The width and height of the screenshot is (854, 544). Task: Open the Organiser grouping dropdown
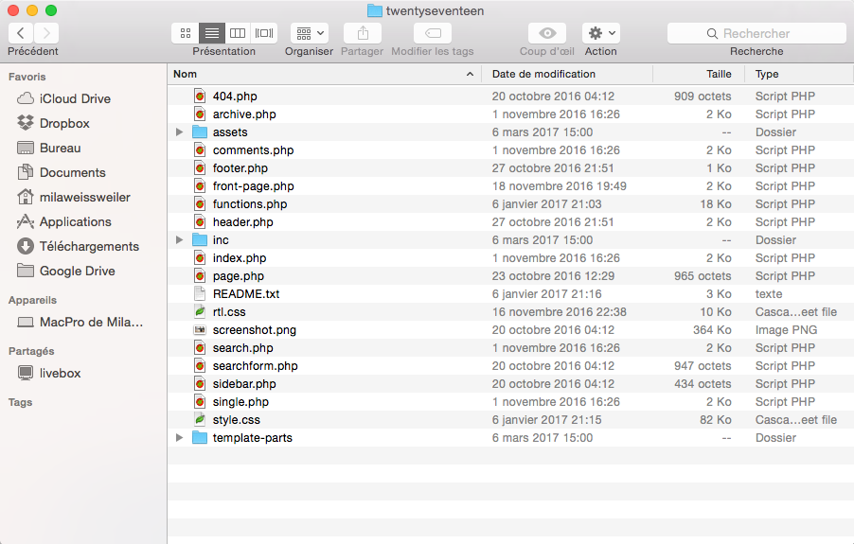310,33
